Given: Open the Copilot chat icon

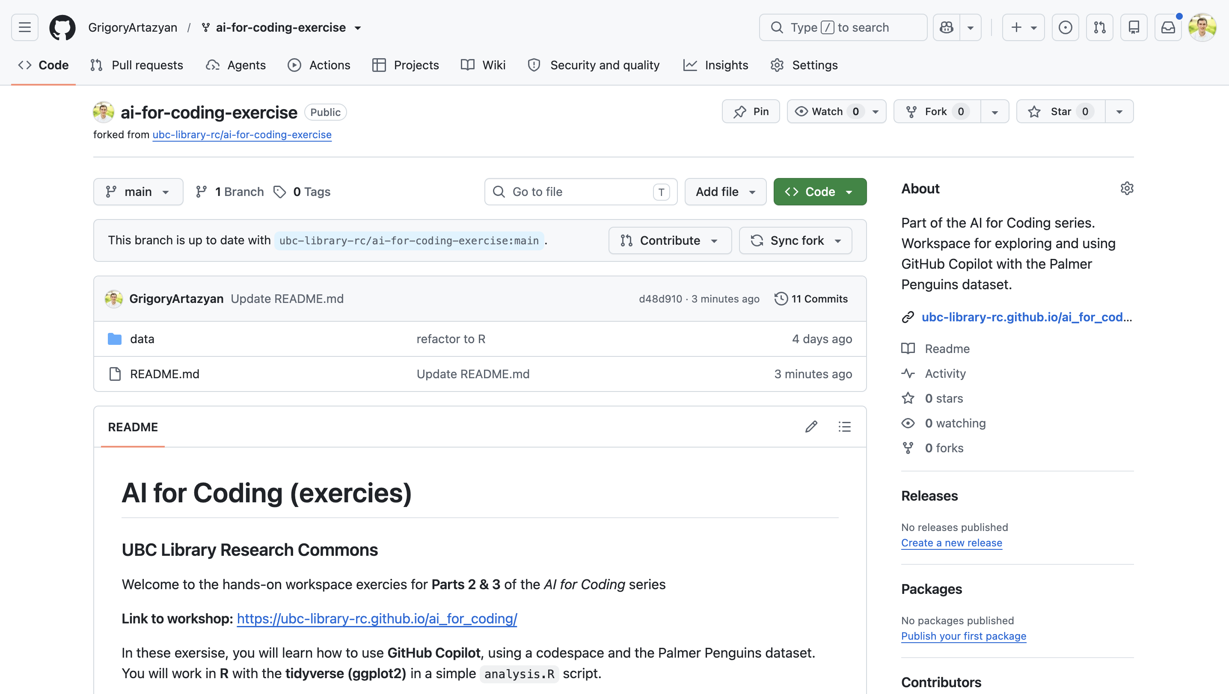Looking at the screenshot, I should [x=947, y=27].
